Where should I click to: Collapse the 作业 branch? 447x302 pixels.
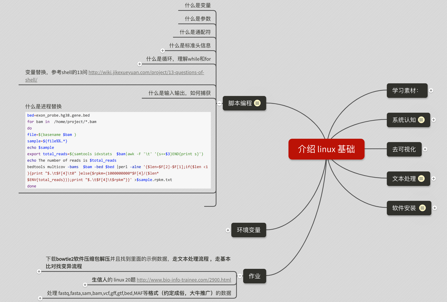point(240,276)
